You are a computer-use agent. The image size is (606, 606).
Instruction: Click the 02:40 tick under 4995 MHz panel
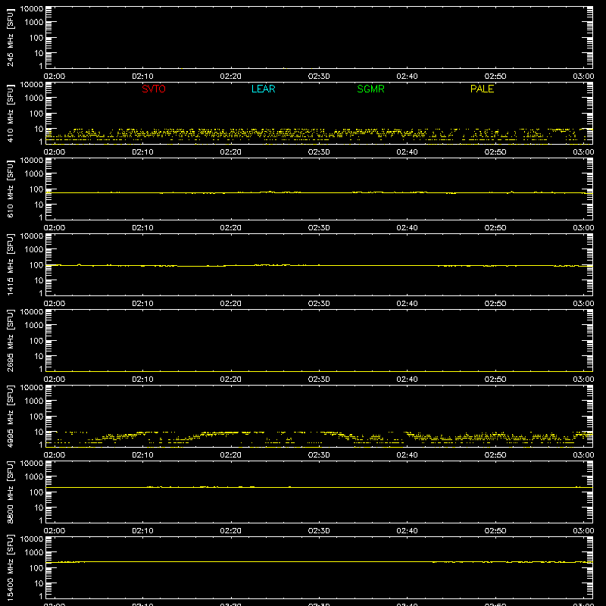click(407, 455)
